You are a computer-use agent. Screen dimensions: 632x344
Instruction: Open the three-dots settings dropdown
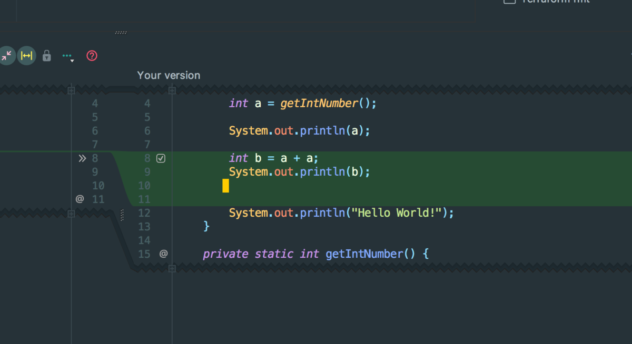[x=68, y=56]
